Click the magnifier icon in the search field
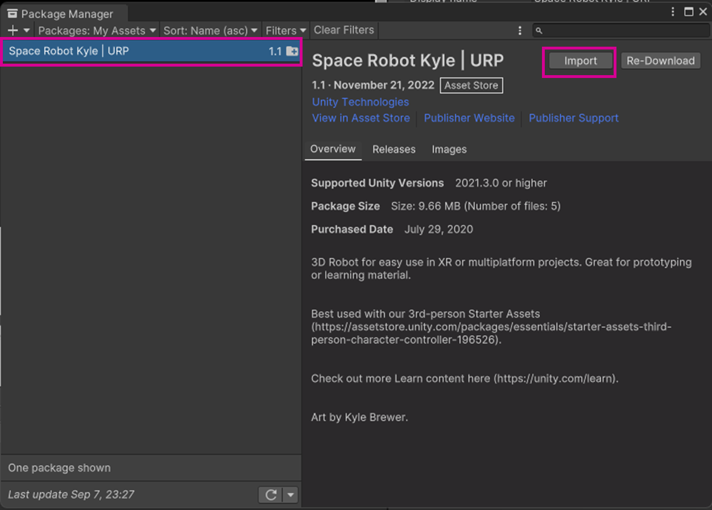 540,31
